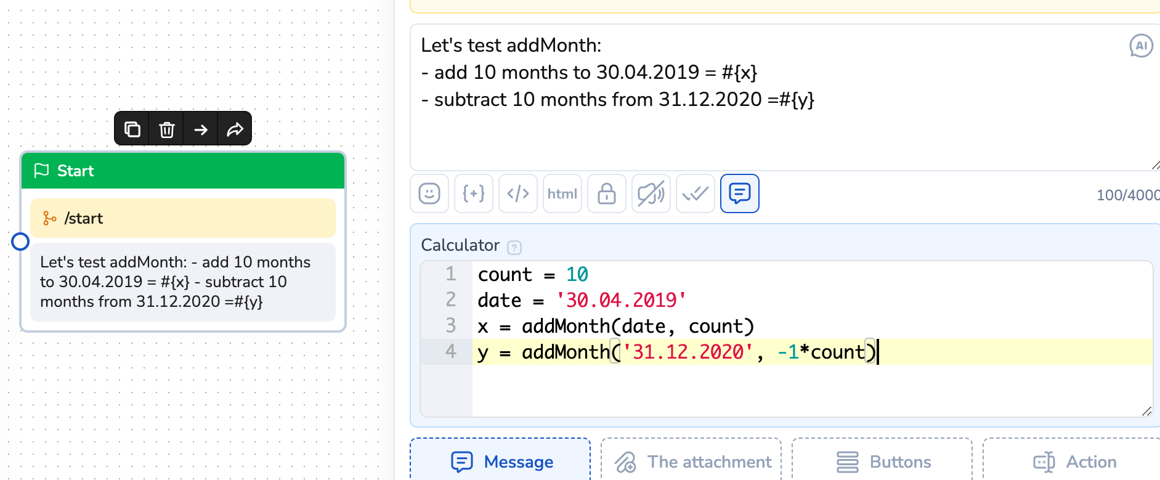Click the share arrow icon above Start block
This screenshot has width=1160, height=480.
click(x=235, y=129)
